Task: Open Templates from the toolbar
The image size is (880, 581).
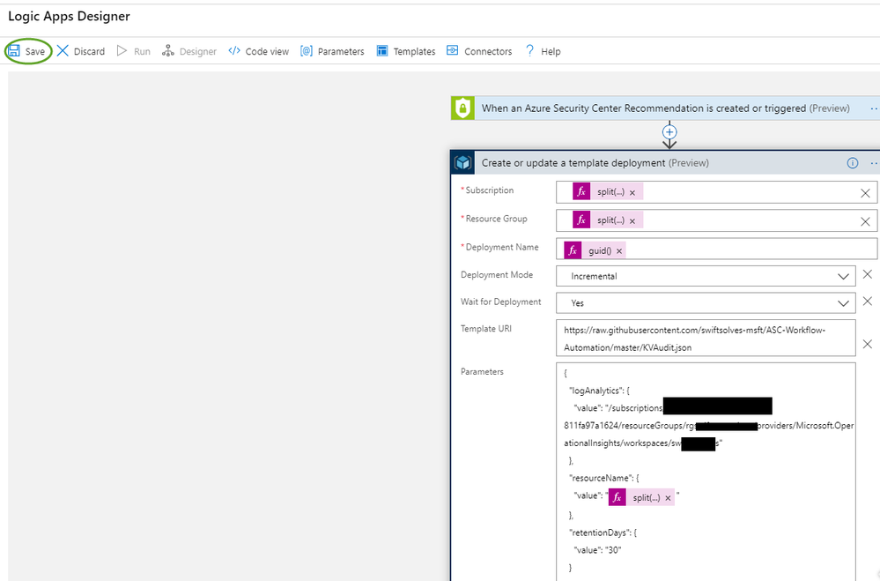Action: 414,52
